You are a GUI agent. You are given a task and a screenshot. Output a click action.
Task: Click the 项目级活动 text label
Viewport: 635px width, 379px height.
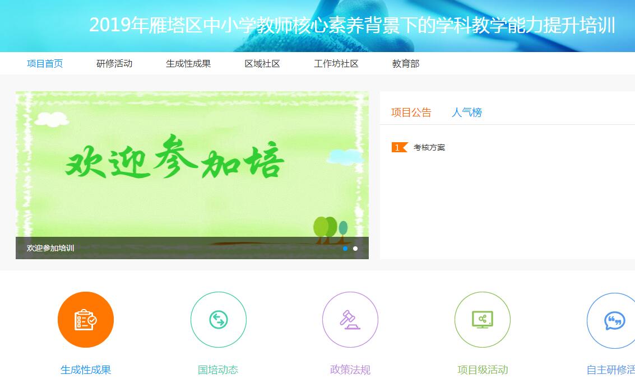pyautogui.click(x=482, y=369)
